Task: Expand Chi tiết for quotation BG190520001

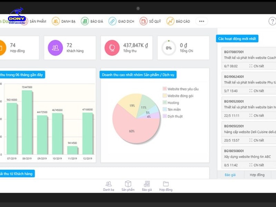Action: point(256,116)
